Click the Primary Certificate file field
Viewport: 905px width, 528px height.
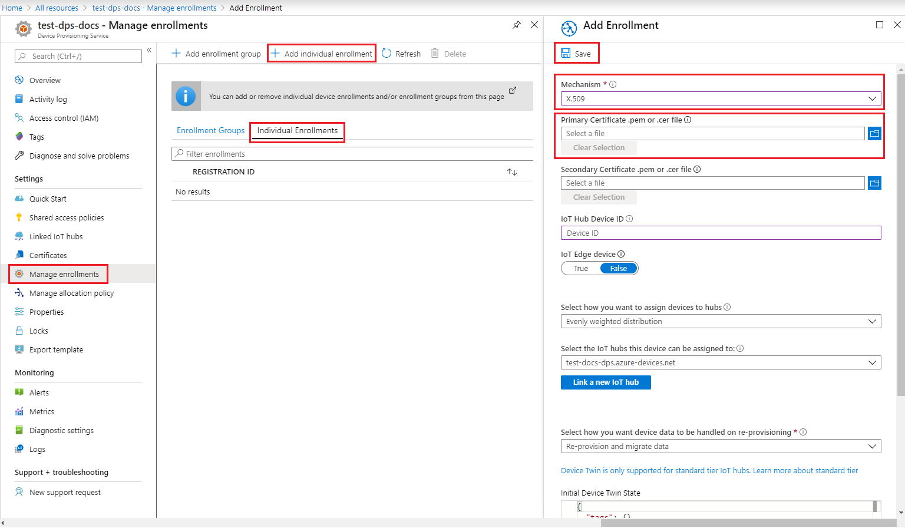(x=713, y=134)
